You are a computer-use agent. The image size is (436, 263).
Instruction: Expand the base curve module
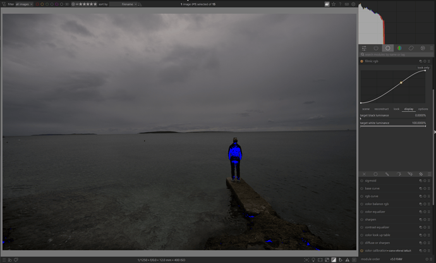(x=372, y=188)
